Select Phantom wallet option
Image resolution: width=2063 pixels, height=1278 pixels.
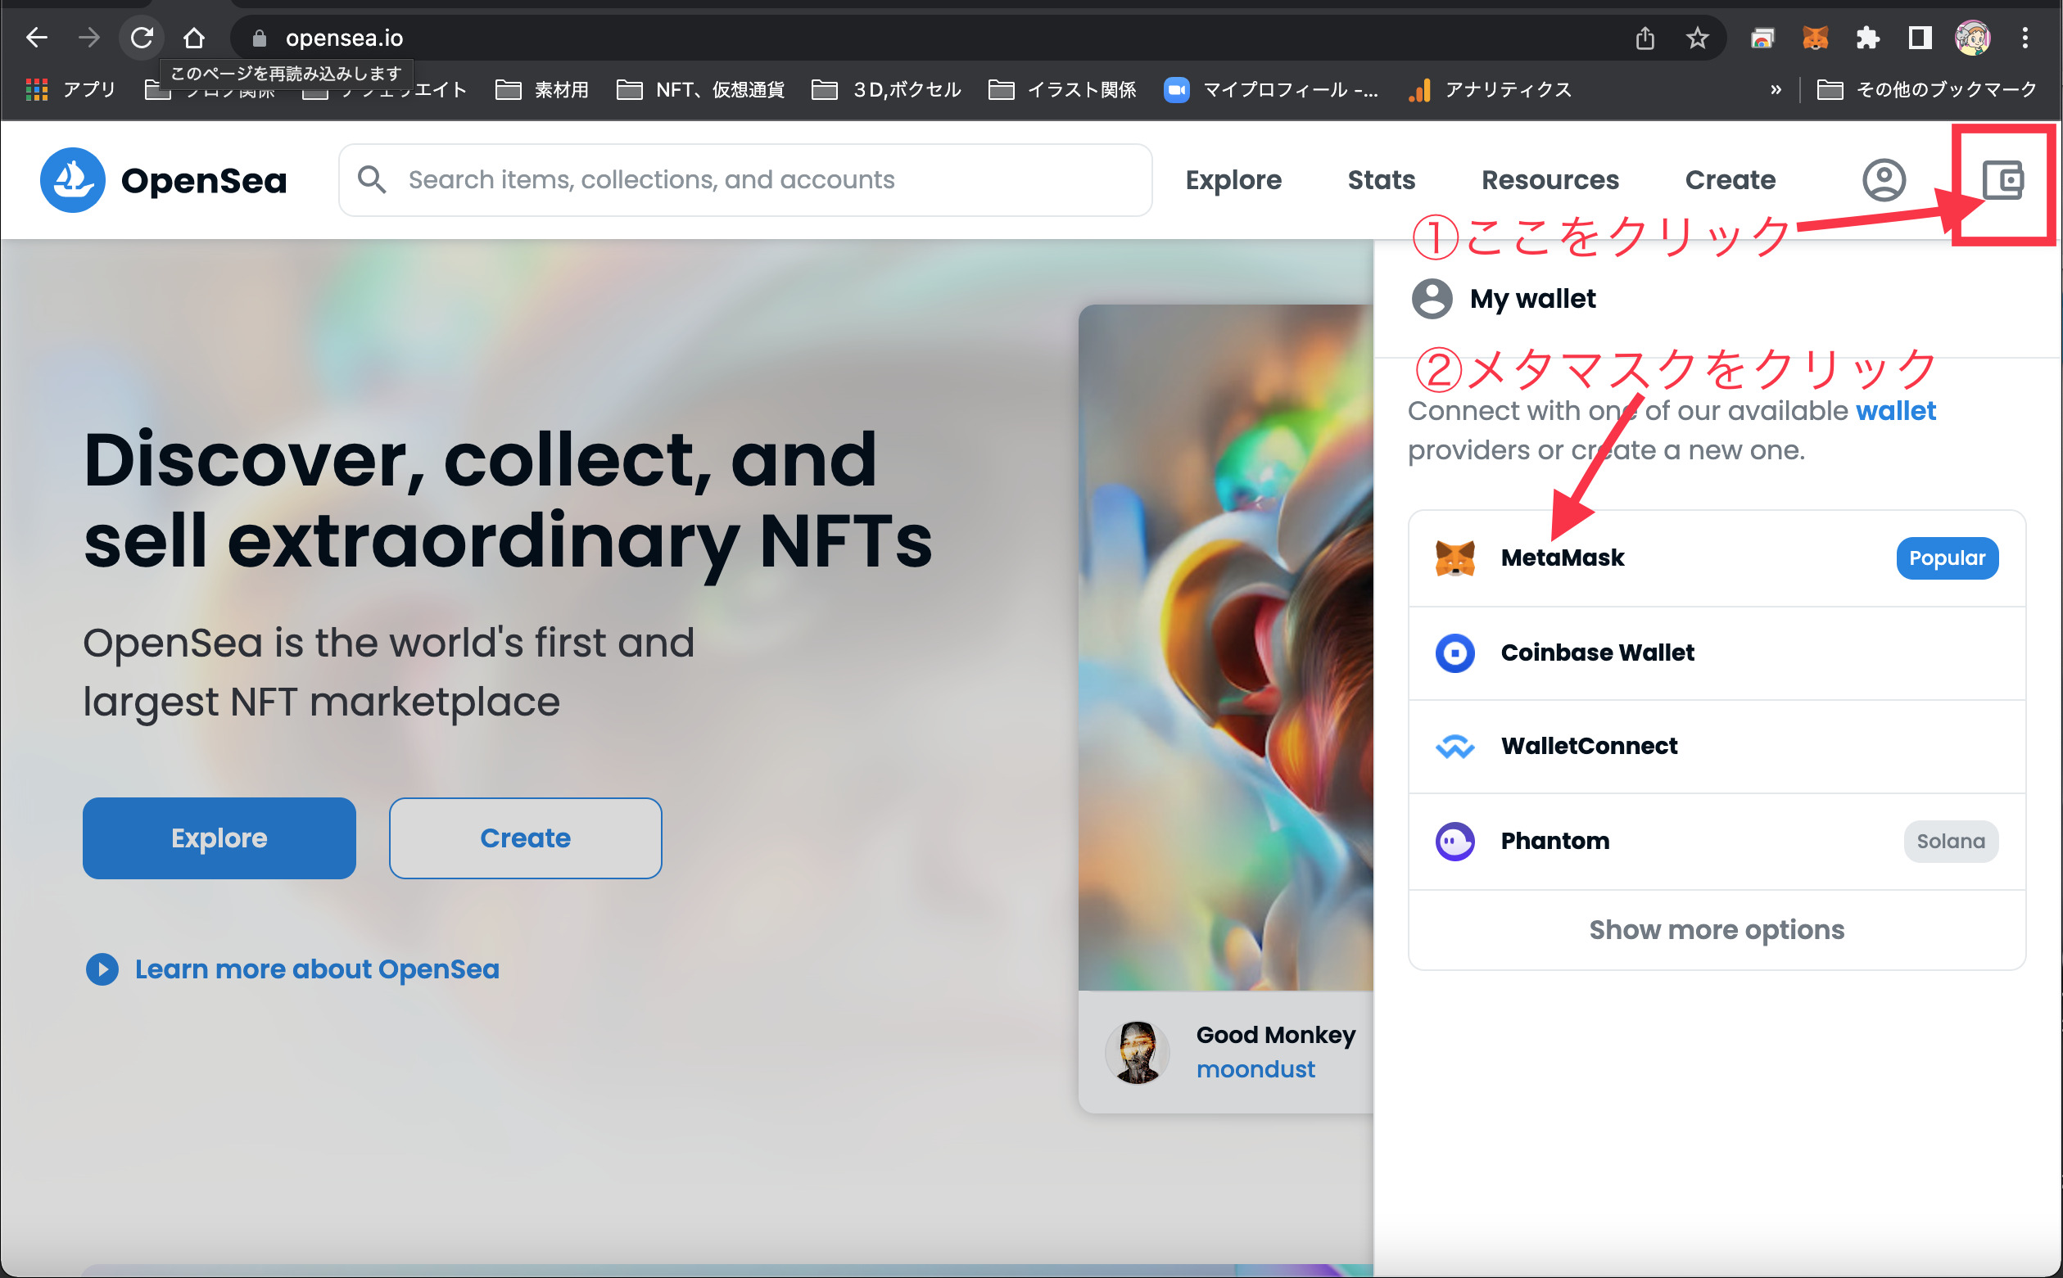[1717, 841]
